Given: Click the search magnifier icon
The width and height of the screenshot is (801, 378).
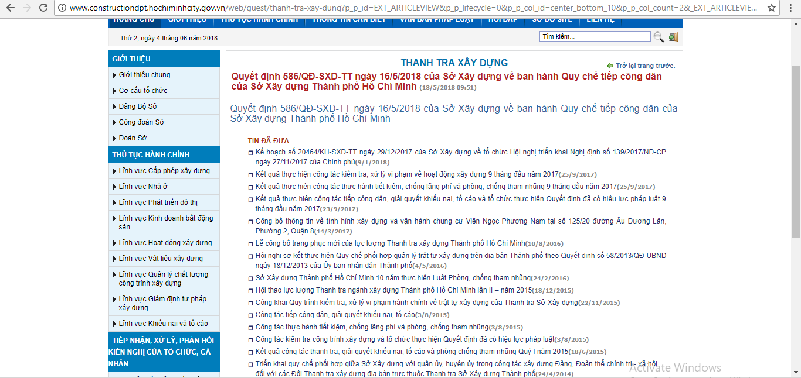Looking at the screenshot, I should (x=659, y=37).
